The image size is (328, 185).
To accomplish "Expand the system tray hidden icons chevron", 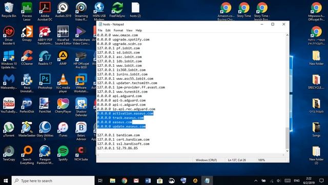I will [x=256, y=180].
